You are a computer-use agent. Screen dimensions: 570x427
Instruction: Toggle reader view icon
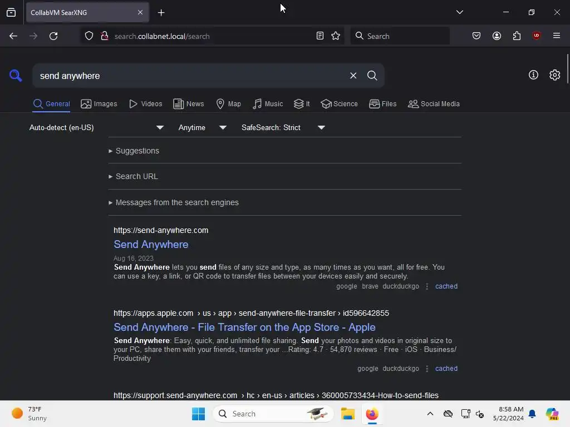pyautogui.click(x=320, y=36)
